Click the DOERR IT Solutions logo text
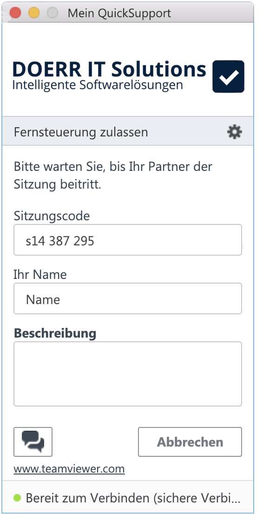The image size is (269, 515). [x=110, y=69]
